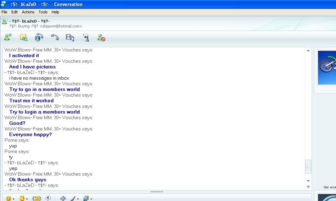This screenshot has height=201, width=336.
Task: Click the message 'Ok thanks guys'
Action: pyautogui.click(x=28, y=180)
